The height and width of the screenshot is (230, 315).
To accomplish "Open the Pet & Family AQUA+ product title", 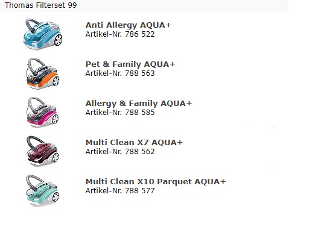I will [130, 64].
